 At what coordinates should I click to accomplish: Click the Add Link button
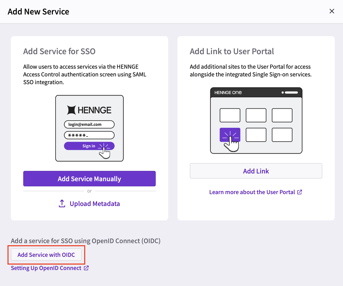[256, 171]
